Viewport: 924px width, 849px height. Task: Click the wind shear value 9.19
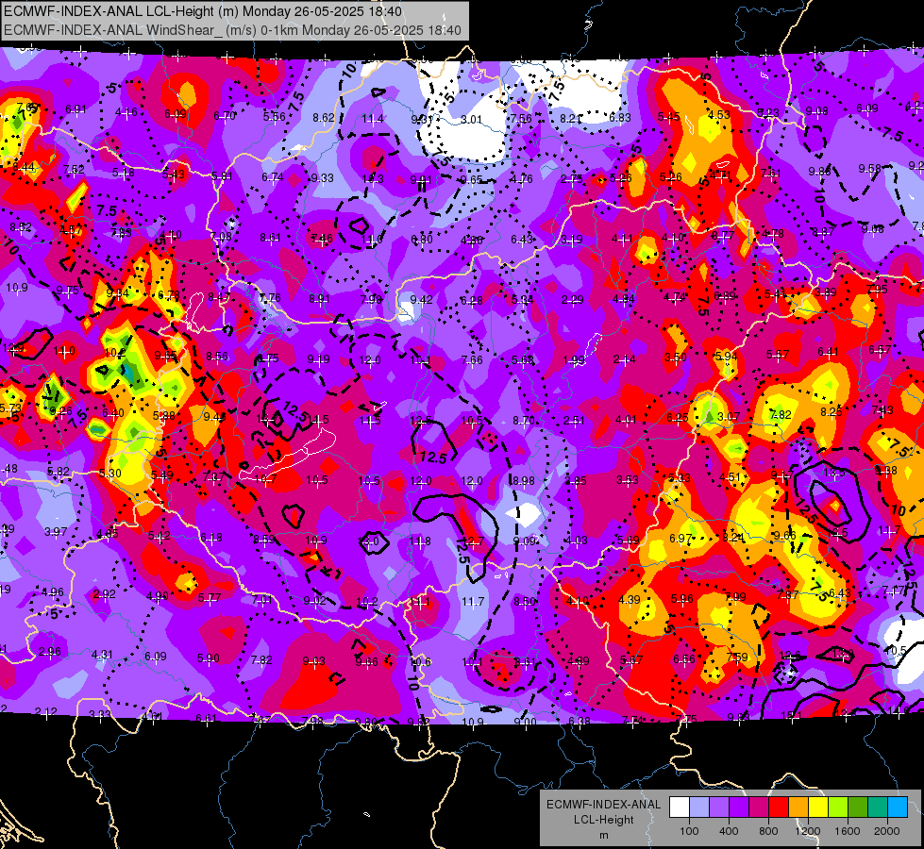pos(319,359)
